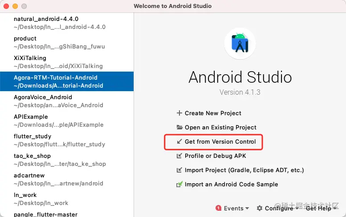Image resolution: width=346 pixels, height=217 pixels.
Task: Choose Open an Existing Project
Action: pos(220,127)
